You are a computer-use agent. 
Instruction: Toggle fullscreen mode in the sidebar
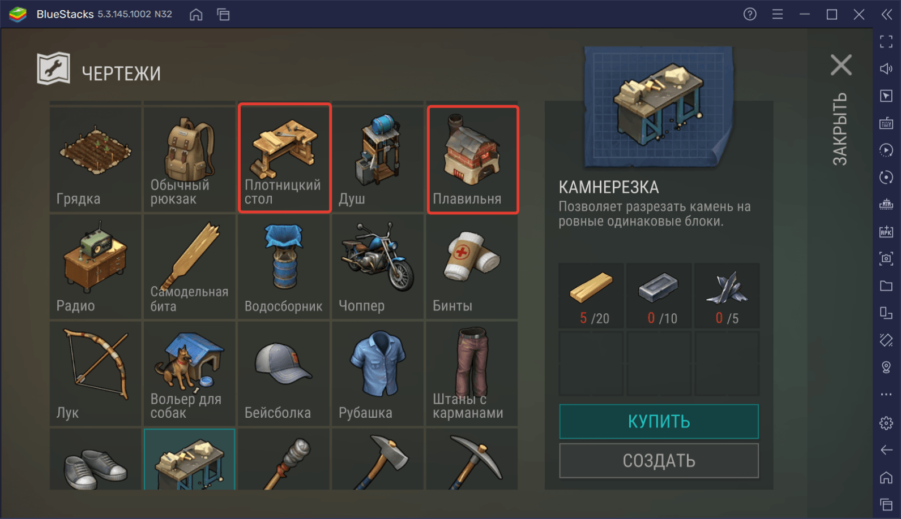886,41
